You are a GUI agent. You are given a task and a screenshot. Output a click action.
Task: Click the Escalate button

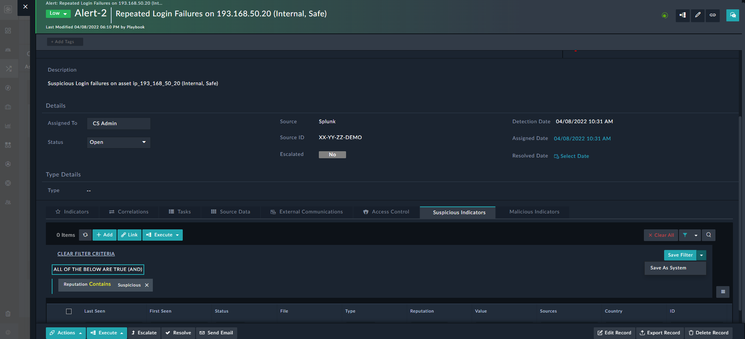[x=144, y=333]
